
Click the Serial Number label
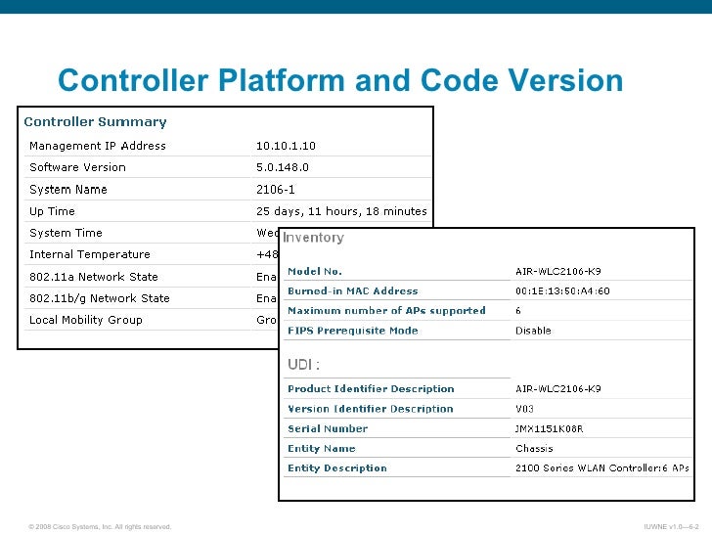click(328, 428)
